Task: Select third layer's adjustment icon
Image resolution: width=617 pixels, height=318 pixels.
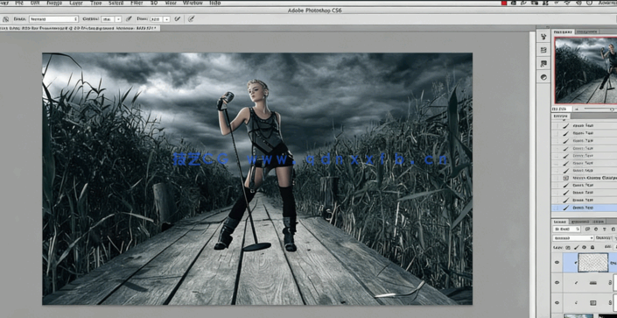Action: (593, 302)
